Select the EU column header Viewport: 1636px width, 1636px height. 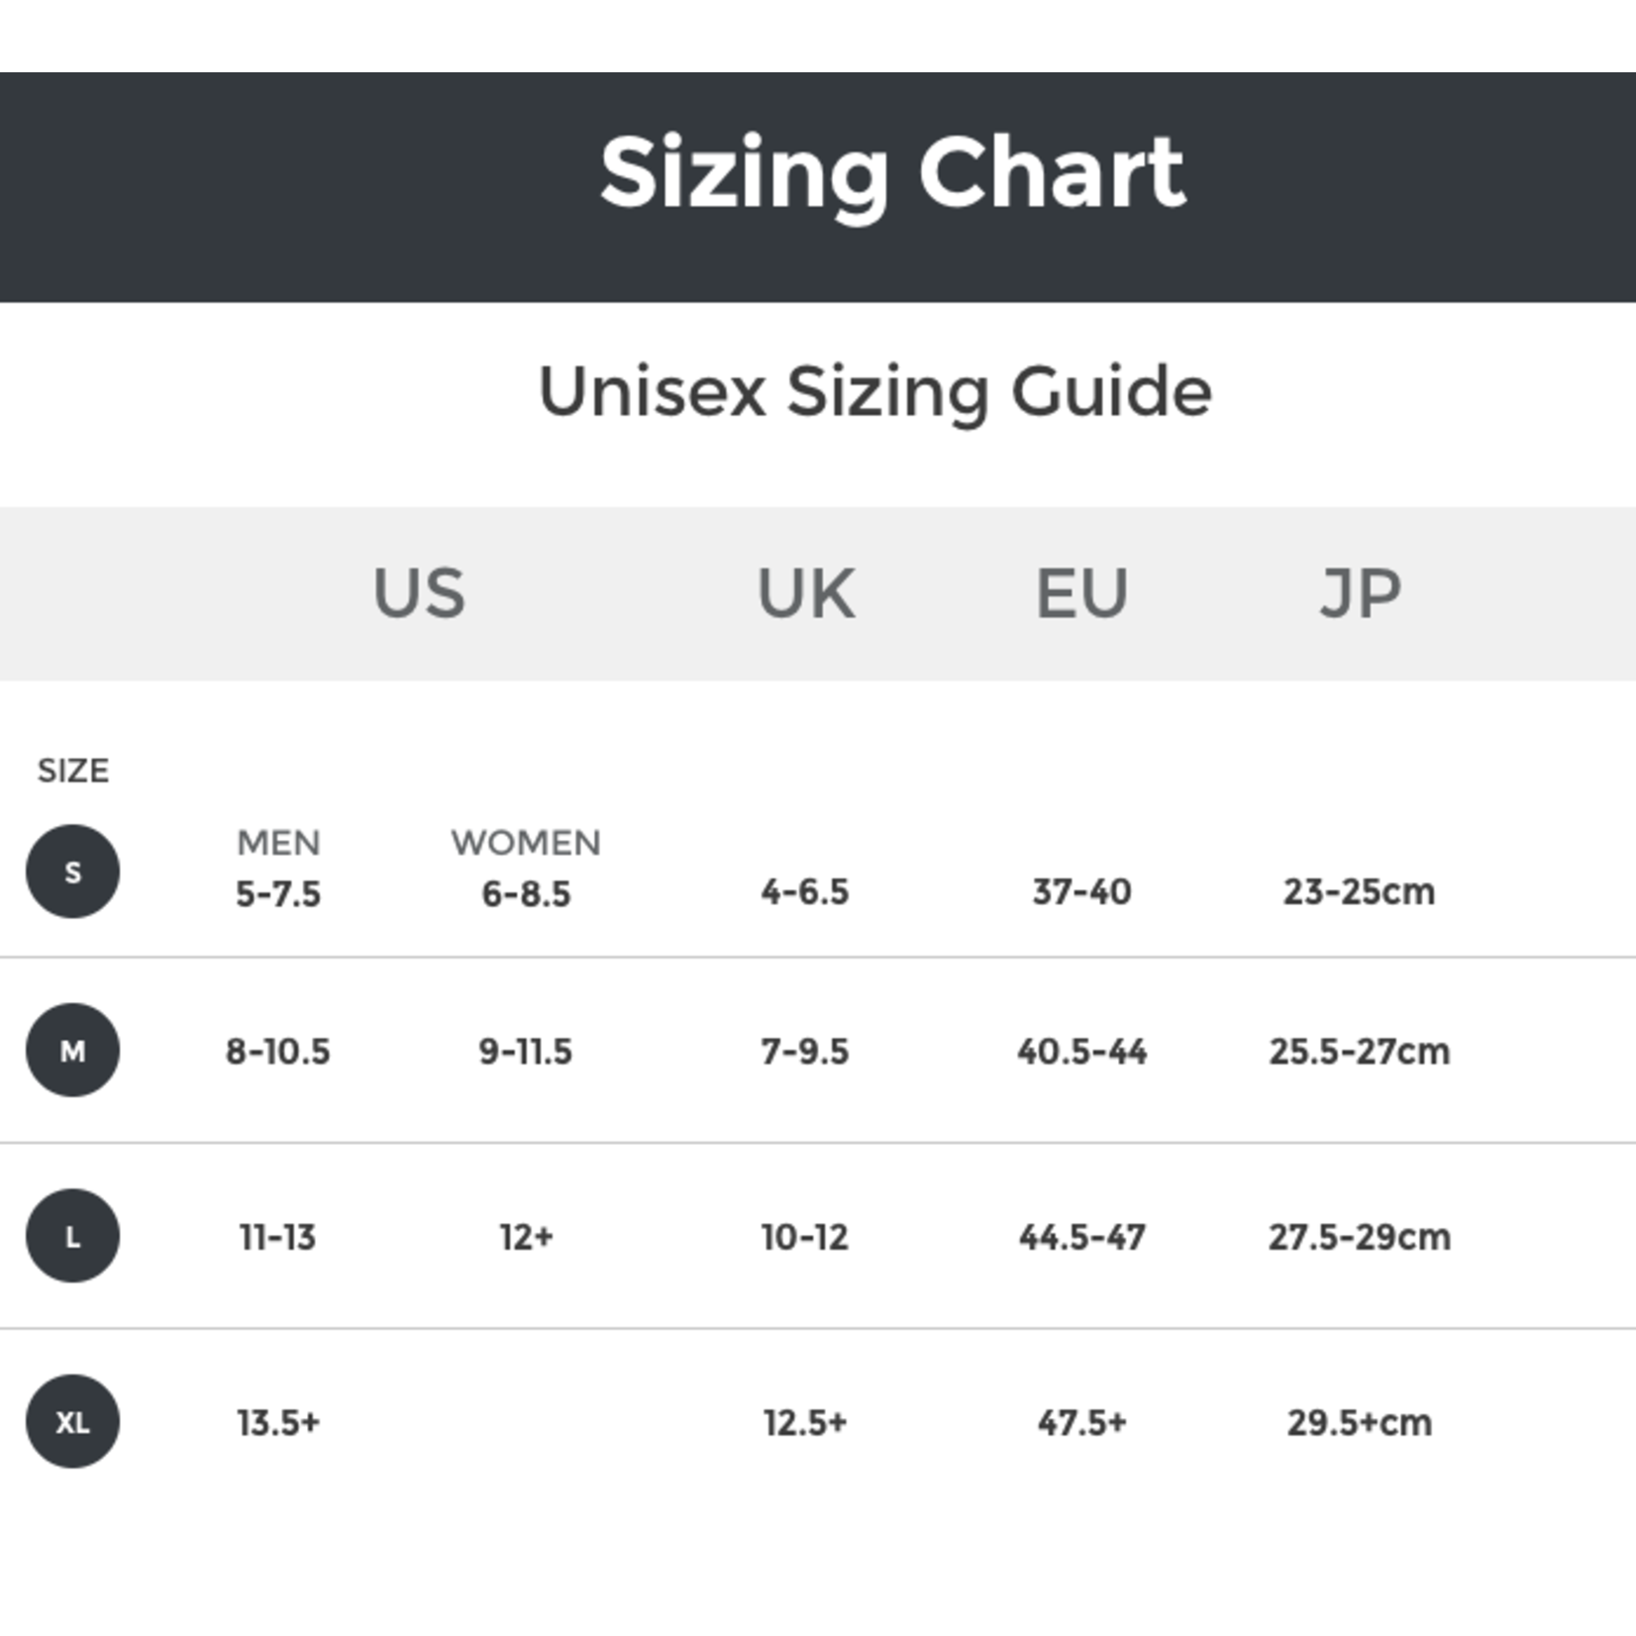pyautogui.click(x=1081, y=593)
